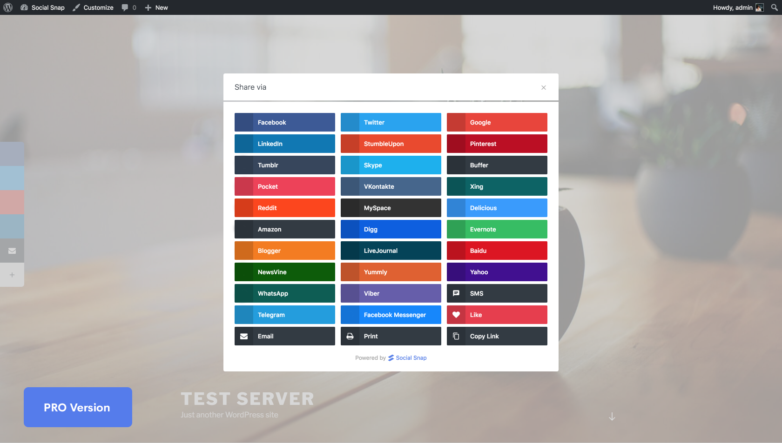Open the Social Snap admin menu
Image resolution: width=782 pixels, height=443 pixels.
pyautogui.click(x=42, y=7)
